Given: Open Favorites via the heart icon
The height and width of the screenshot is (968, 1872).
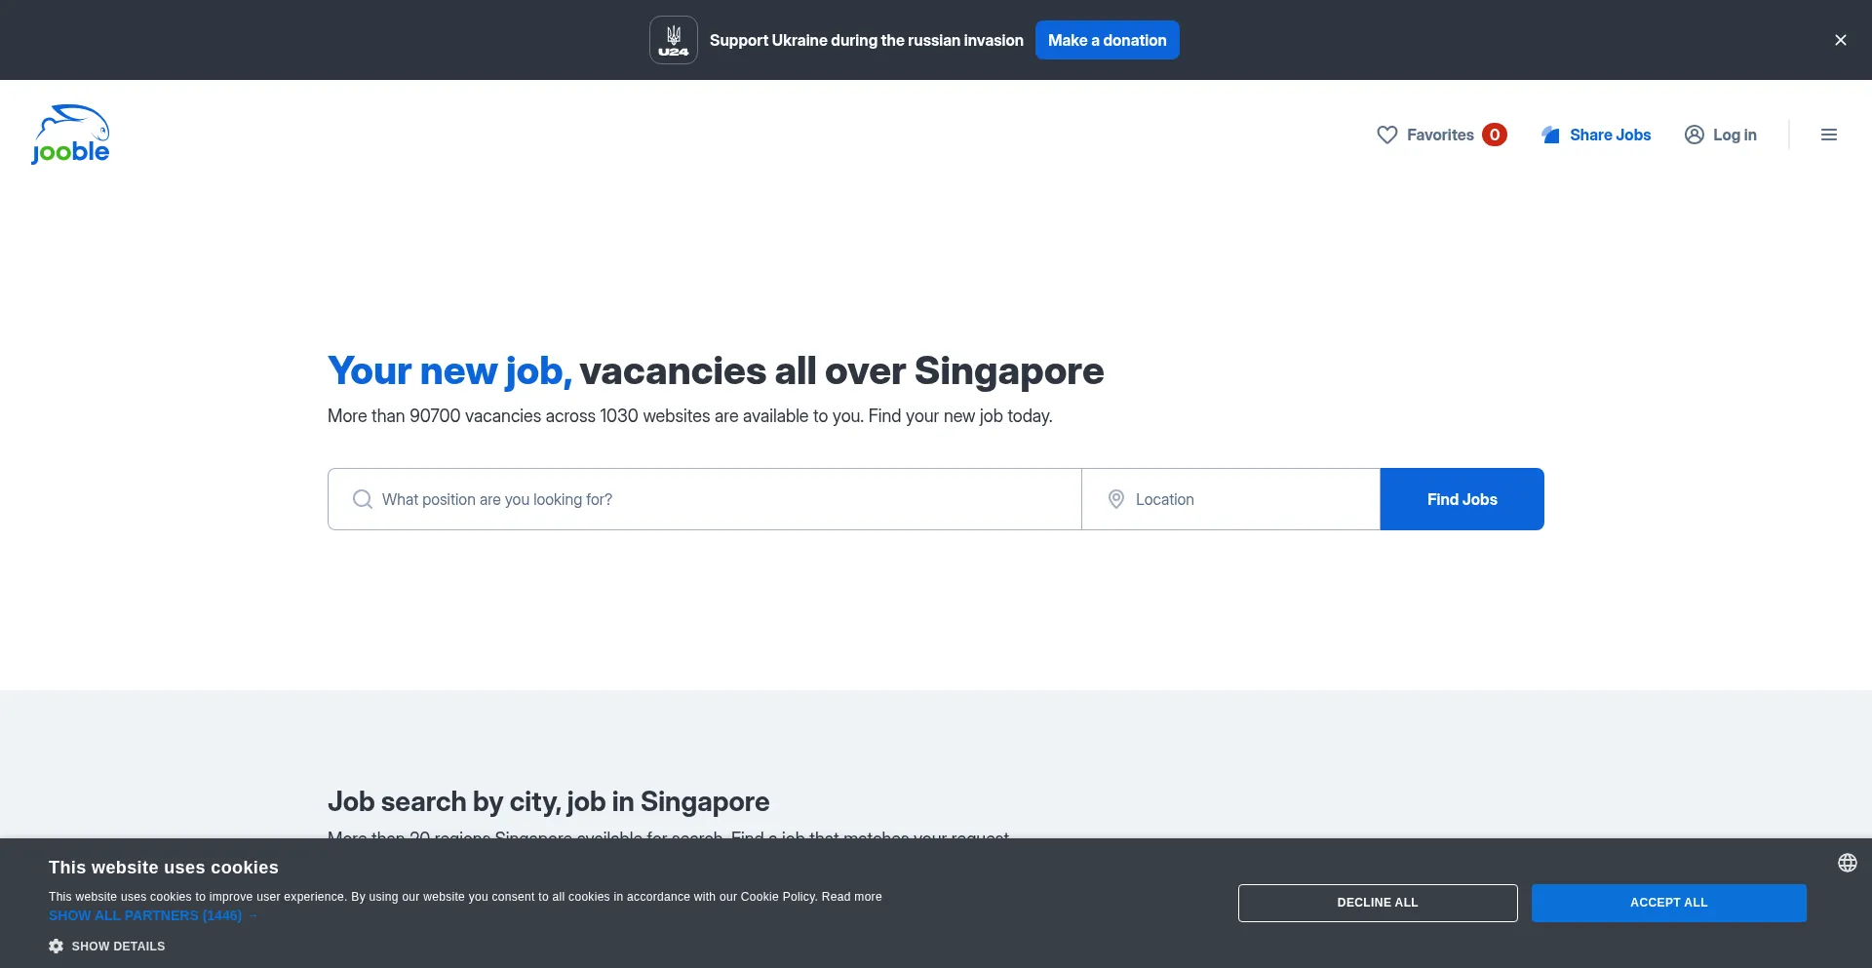Looking at the screenshot, I should click(x=1386, y=135).
